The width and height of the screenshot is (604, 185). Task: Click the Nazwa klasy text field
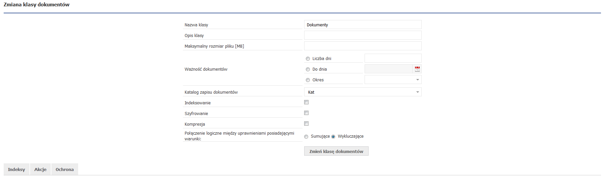[363, 25]
